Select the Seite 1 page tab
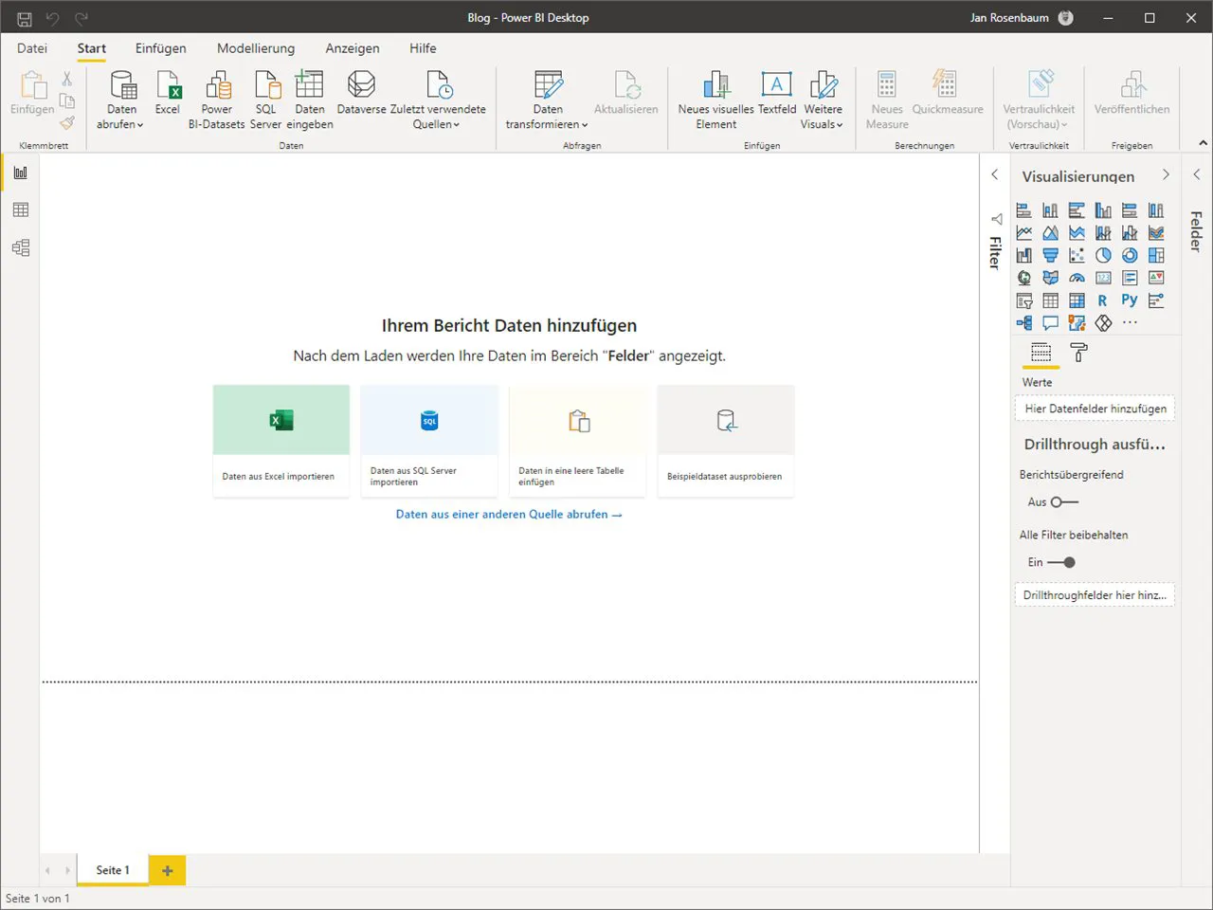 pos(113,870)
